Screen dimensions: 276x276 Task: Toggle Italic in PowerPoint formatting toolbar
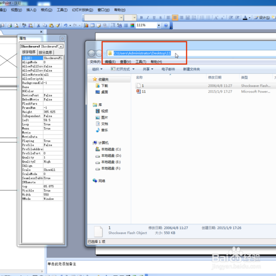[x=148, y=18]
